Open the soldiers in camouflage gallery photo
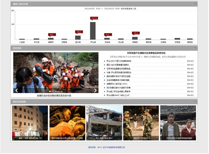 point(141,123)
